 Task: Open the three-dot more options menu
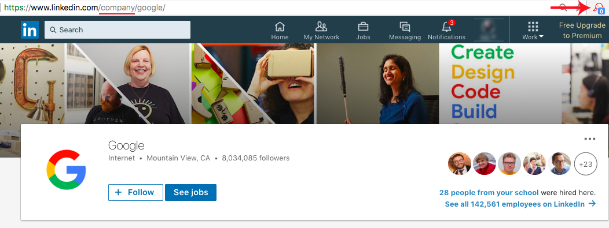click(x=589, y=139)
